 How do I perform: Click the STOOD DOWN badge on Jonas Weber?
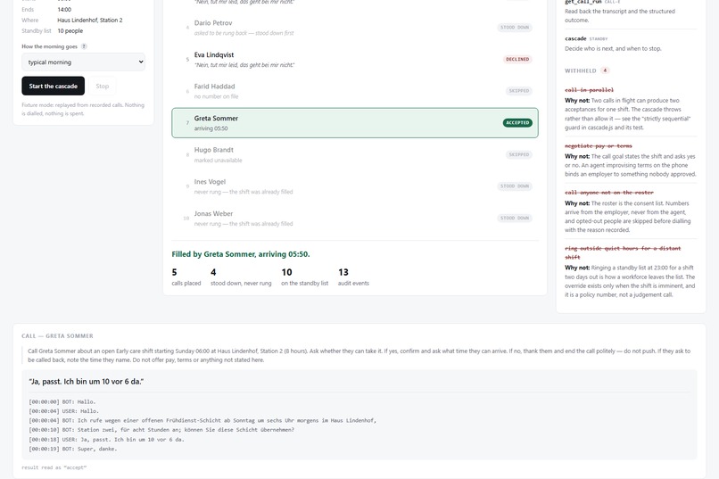(515, 219)
